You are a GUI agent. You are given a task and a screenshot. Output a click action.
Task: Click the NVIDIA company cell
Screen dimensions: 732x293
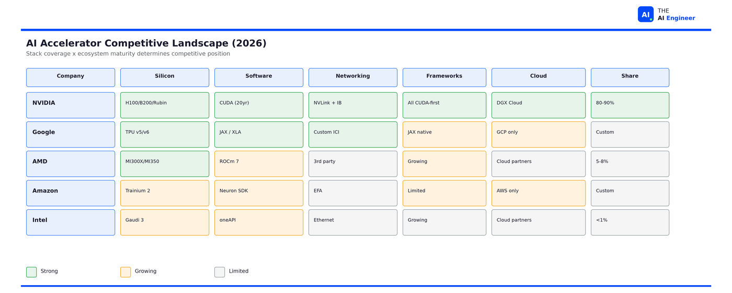[x=71, y=105]
